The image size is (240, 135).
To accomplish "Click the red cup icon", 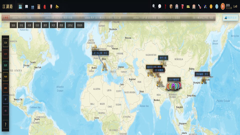I will [x=182, y=6].
